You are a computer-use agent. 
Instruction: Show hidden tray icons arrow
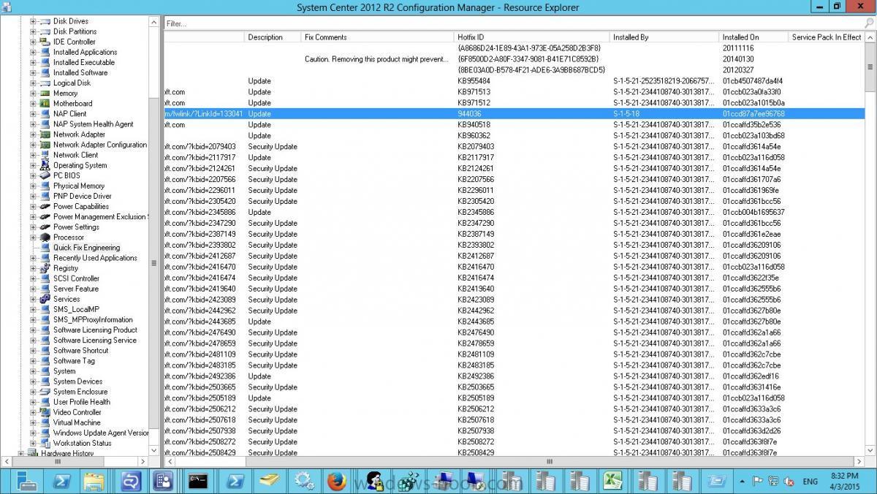click(743, 482)
